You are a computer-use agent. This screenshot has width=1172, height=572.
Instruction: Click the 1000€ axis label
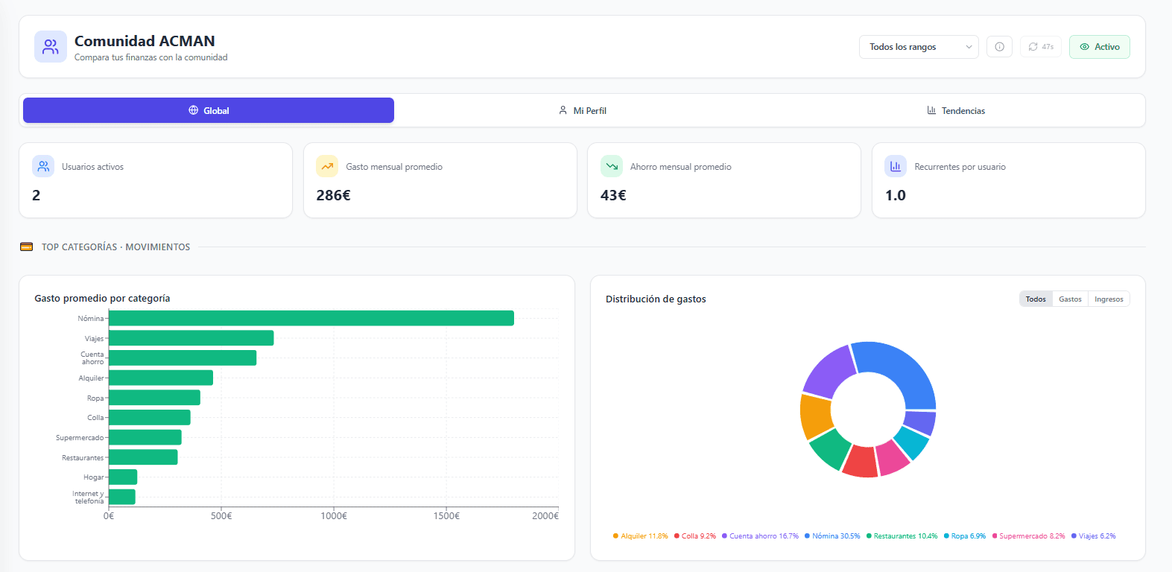point(334,515)
